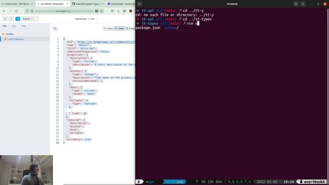The height and width of the screenshot is (185, 329).
Task: Click the npm tmux window label
Action: click(x=150, y=181)
